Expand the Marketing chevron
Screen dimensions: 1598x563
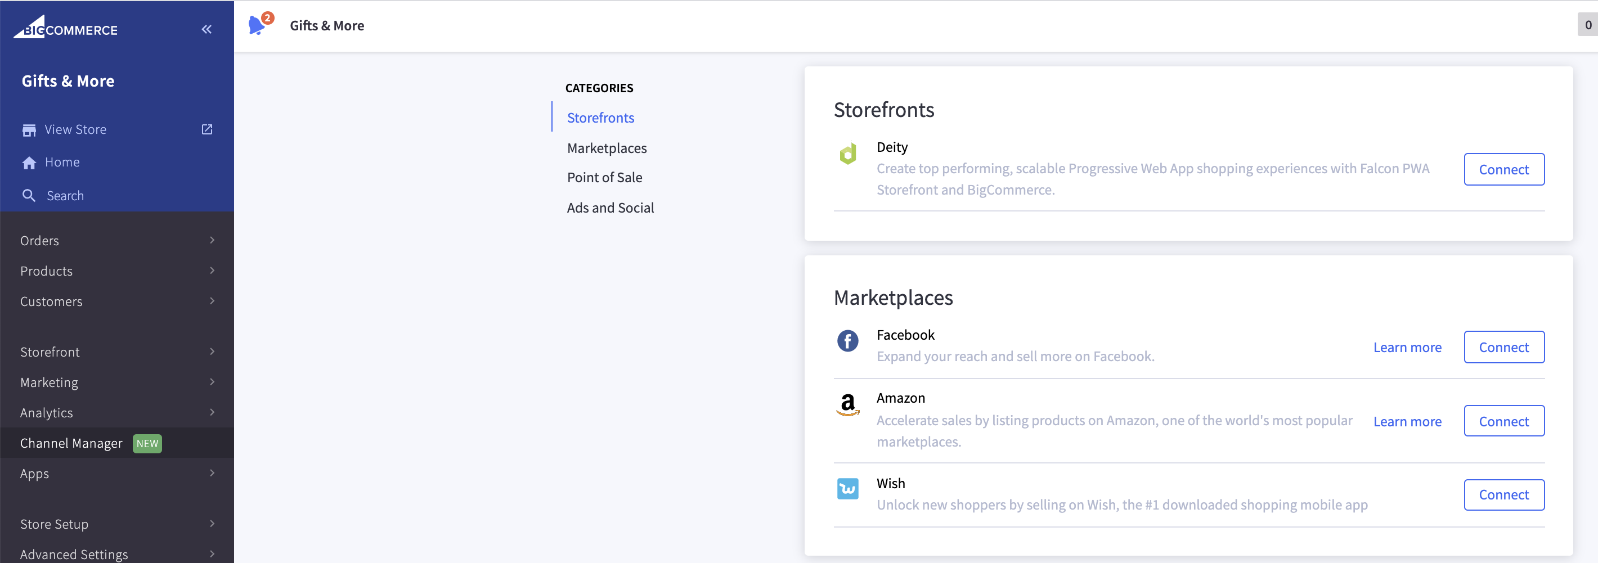pyautogui.click(x=212, y=382)
